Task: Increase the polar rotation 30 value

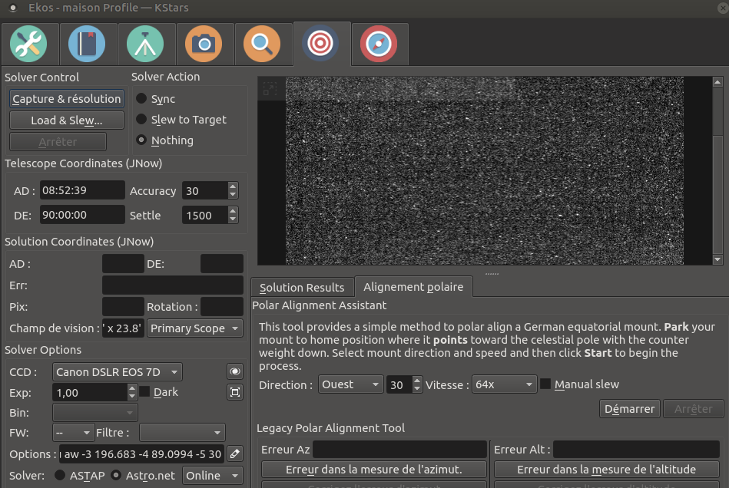Action: (x=417, y=381)
